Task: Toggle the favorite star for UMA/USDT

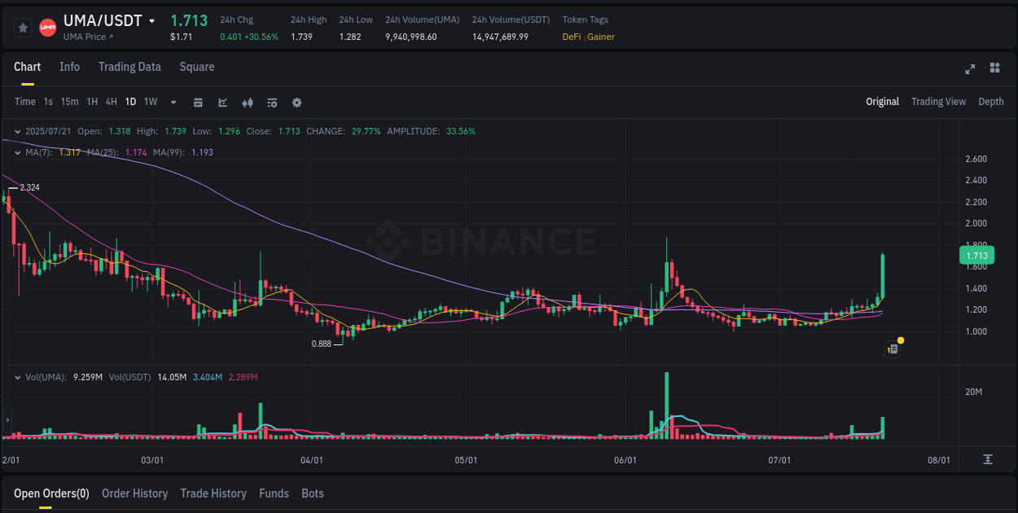Action: (x=22, y=27)
